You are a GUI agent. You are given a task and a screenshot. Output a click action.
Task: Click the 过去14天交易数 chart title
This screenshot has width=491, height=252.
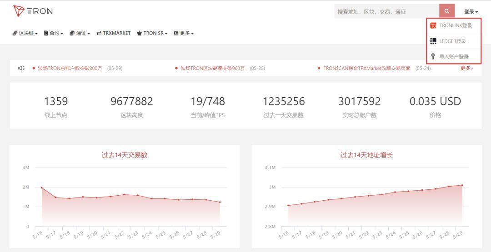(x=124, y=155)
